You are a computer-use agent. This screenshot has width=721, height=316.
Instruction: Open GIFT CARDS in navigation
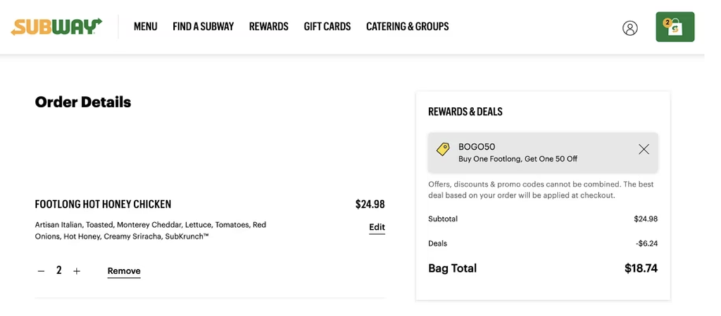point(327,27)
